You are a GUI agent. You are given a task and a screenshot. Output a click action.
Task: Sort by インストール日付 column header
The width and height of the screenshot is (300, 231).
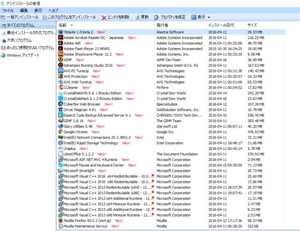click(226, 25)
